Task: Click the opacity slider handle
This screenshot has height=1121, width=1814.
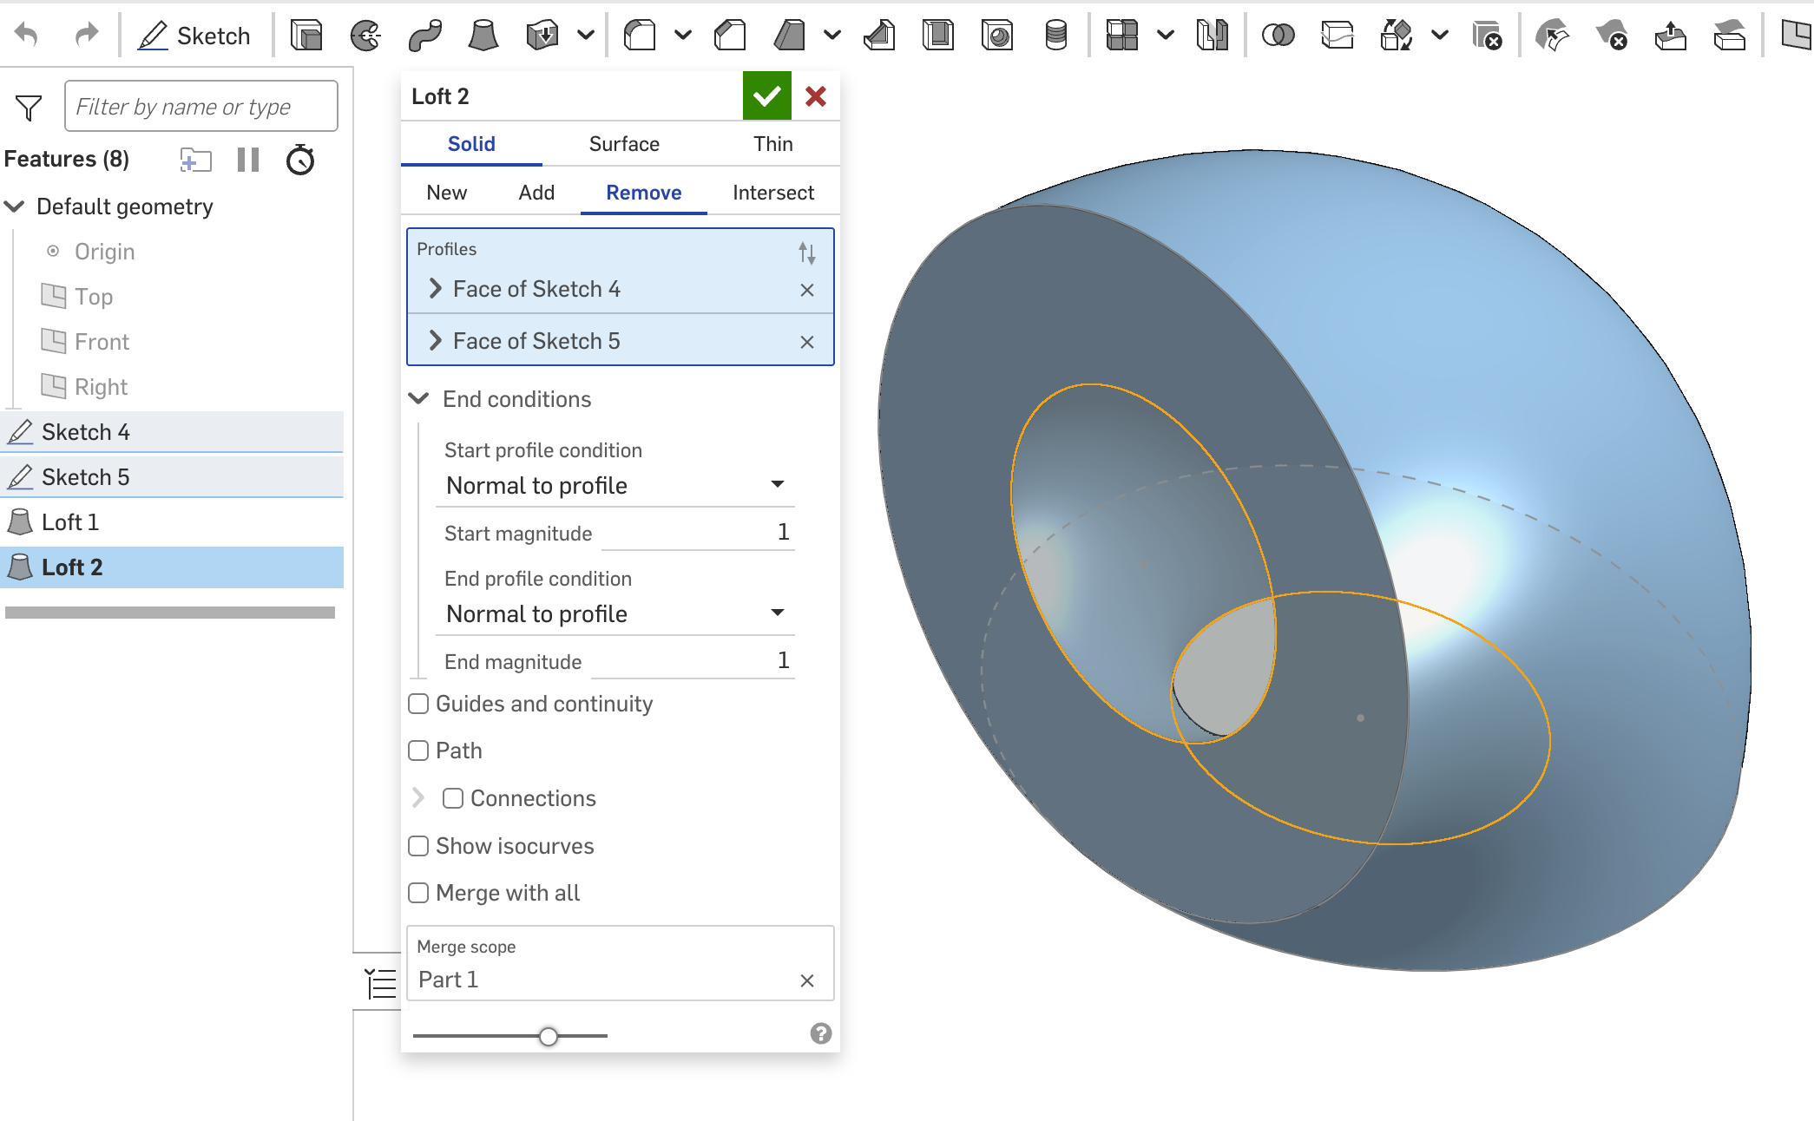Action: pos(548,1036)
